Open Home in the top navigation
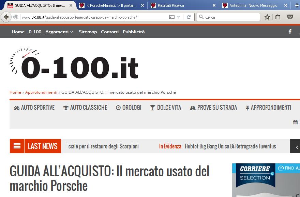 (x=18, y=32)
